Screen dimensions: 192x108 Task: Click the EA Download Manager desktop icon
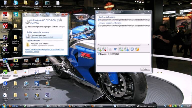(5, 74)
